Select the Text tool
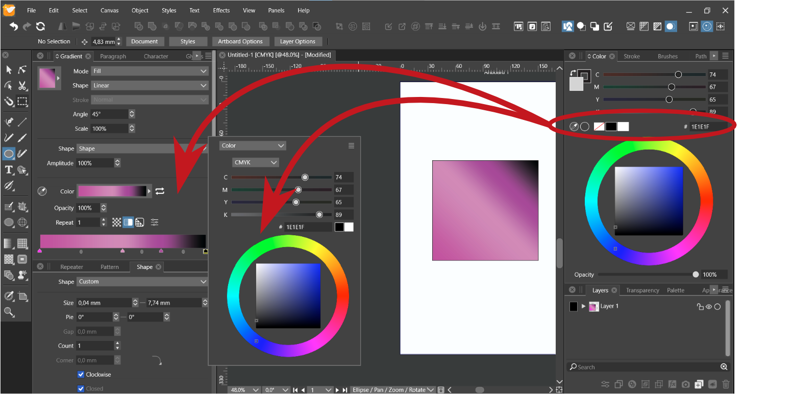 point(9,170)
